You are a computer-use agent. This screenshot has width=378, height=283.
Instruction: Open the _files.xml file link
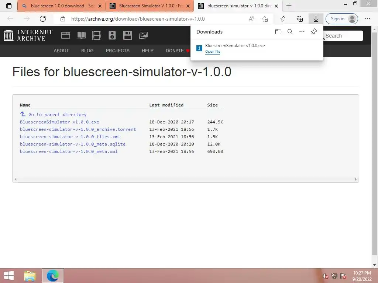point(70,137)
